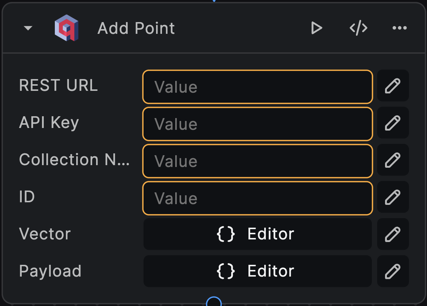This screenshot has height=306, width=427.
Task: Collapse the Add Point node panel
Action: (x=28, y=28)
